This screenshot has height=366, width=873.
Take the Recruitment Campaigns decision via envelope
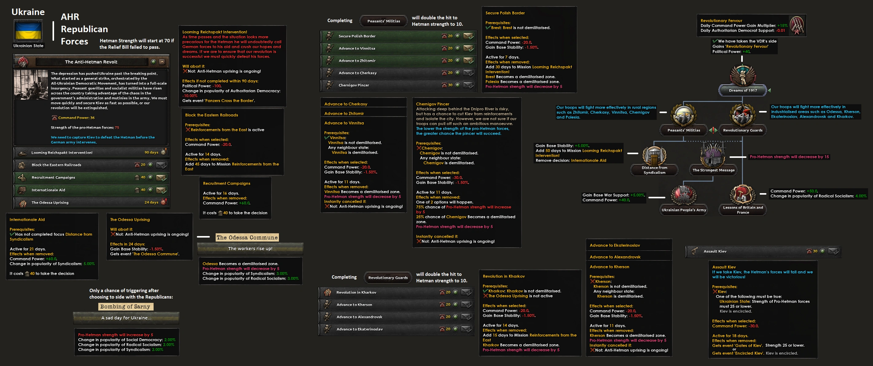coord(161,177)
